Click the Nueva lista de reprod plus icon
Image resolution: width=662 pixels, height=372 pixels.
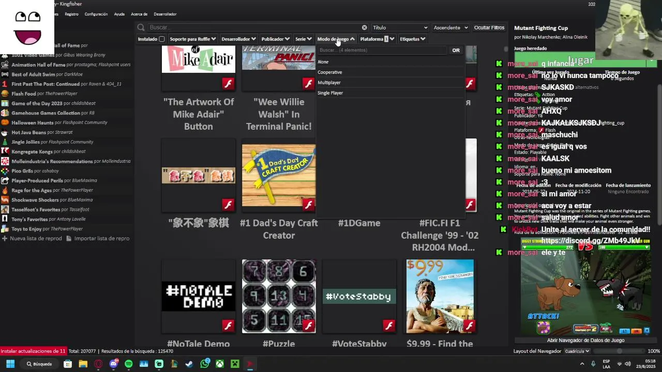pos(5,238)
